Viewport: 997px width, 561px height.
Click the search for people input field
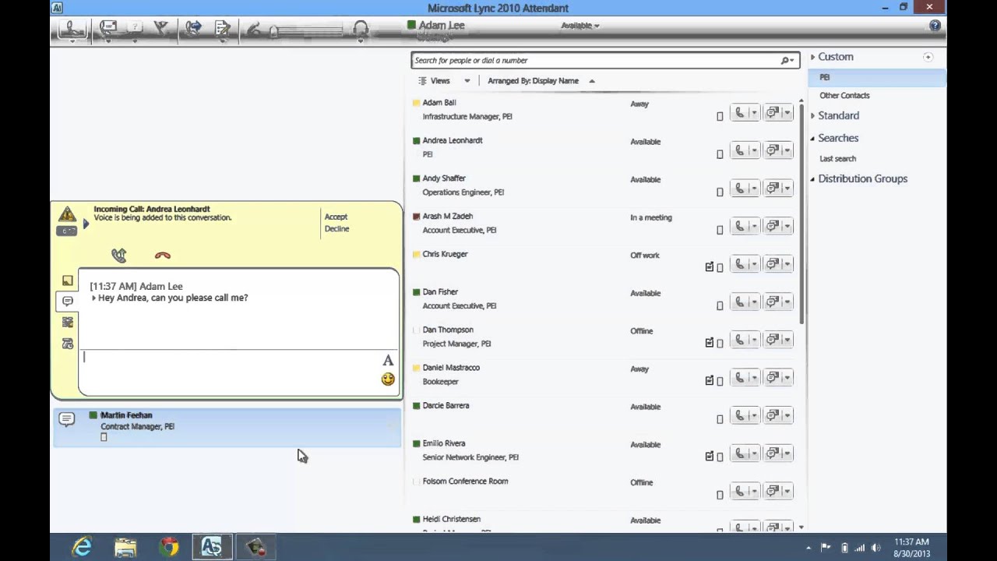(x=596, y=61)
